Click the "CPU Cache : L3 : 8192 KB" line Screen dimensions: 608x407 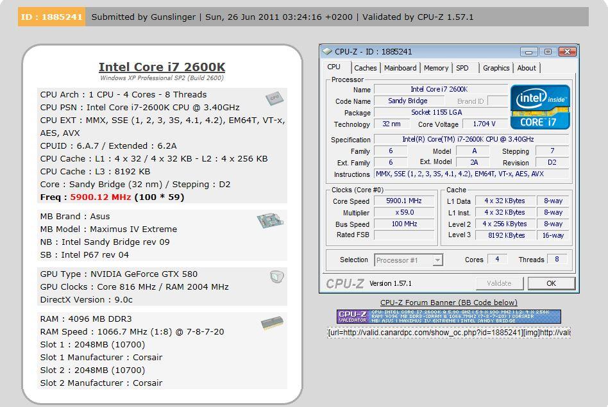click(95, 171)
